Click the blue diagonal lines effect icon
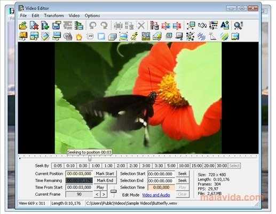This screenshot has height=214, width=276. 202,36
